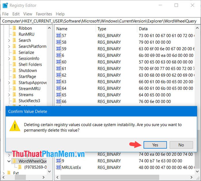Screen dimensions: 201x181
Task: Click the tree pane scroll down arrow
Action: tap(49, 171)
